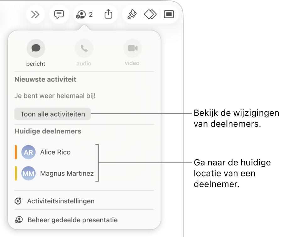284x237 pixels.
Task: Click Alice Rico's orange color bar
Action: click(16, 152)
